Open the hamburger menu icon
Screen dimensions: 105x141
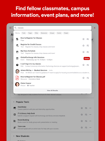point(10,28)
